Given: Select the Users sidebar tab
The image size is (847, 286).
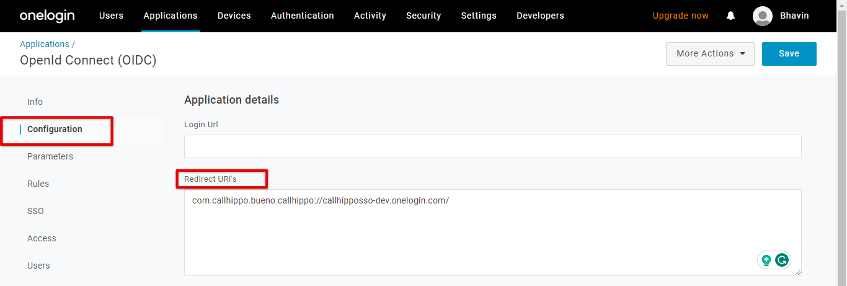Looking at the screenshot, I should pos(38,266).
